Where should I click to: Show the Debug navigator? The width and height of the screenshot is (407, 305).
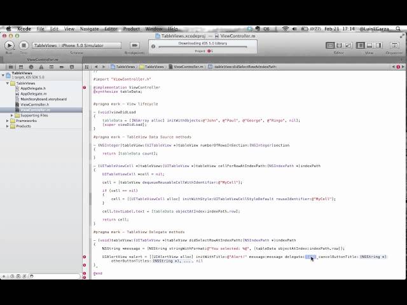click(x=52, y=67)
